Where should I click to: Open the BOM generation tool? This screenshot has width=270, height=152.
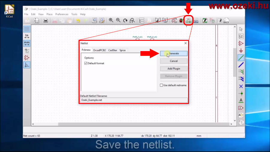(x=196, y=20)
